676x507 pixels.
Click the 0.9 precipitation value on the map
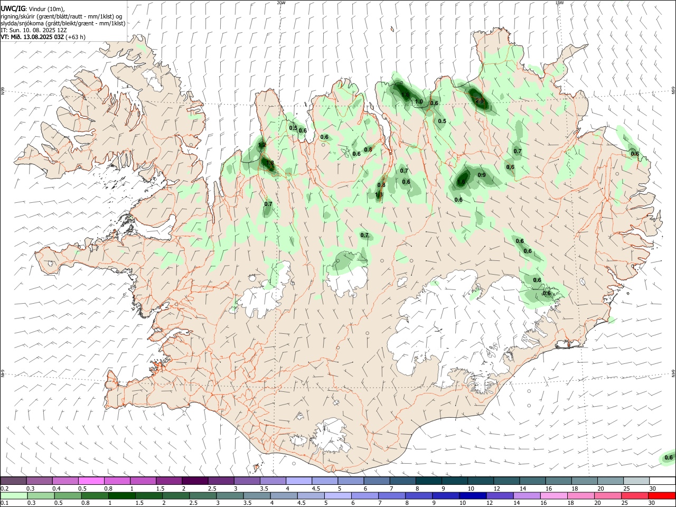[x=482, y=175]
